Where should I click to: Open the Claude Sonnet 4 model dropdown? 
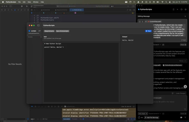(155, 114)
